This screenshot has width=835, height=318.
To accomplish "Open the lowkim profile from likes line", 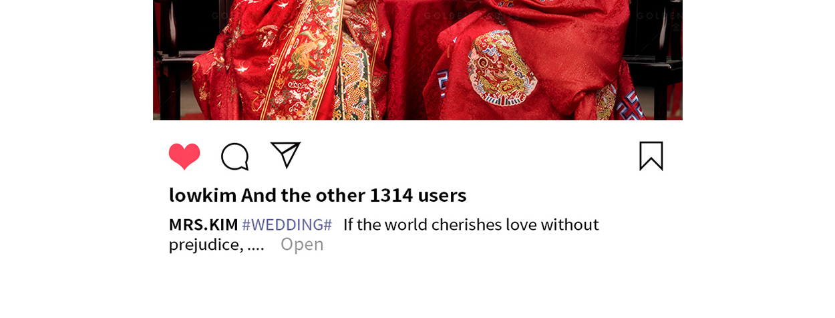I will coord(202,195).
